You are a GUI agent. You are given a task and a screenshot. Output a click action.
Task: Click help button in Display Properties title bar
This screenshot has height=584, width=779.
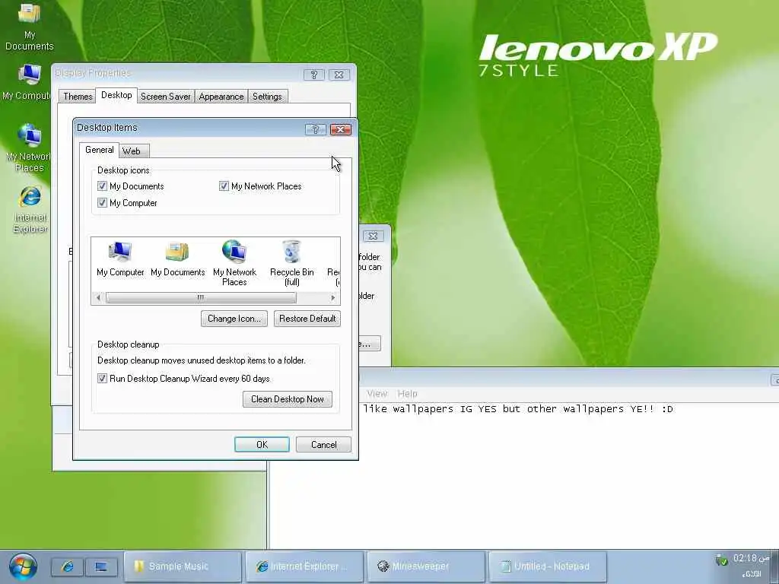coord(314,75)
